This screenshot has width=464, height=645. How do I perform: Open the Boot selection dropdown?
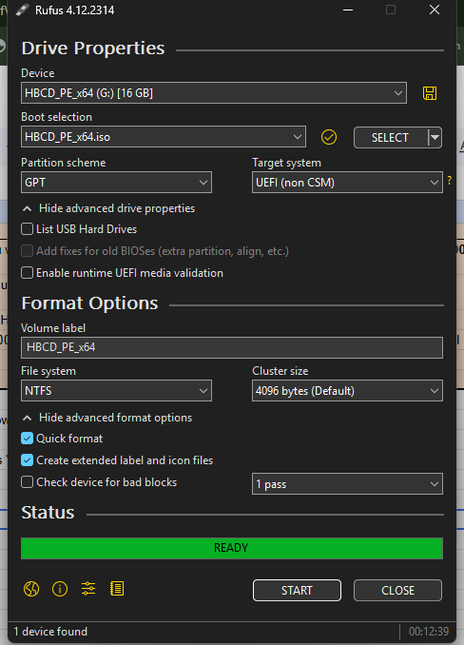pyautogui.click(x=164, y=137)
